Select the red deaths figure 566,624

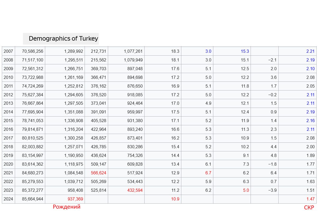(x=98, y=173)
